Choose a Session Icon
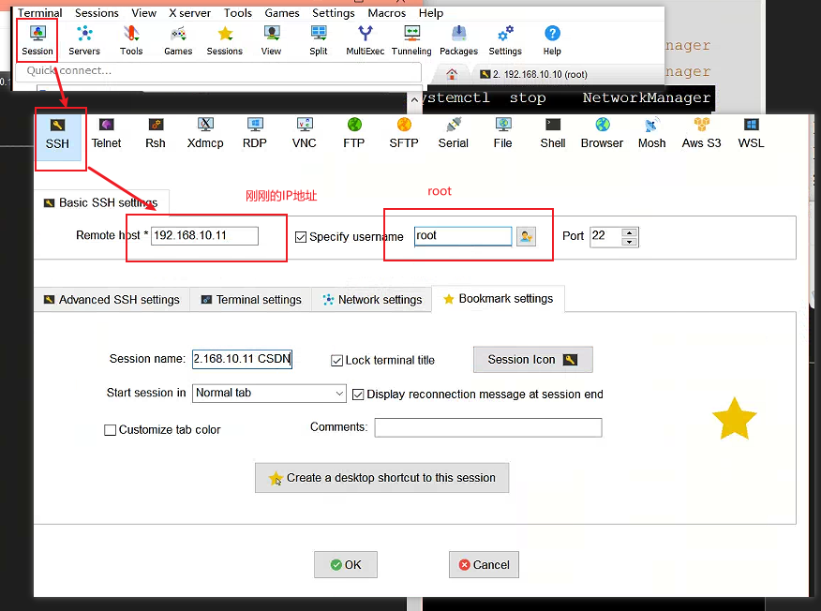The image size is (821, 611). [x=533, y=360]
